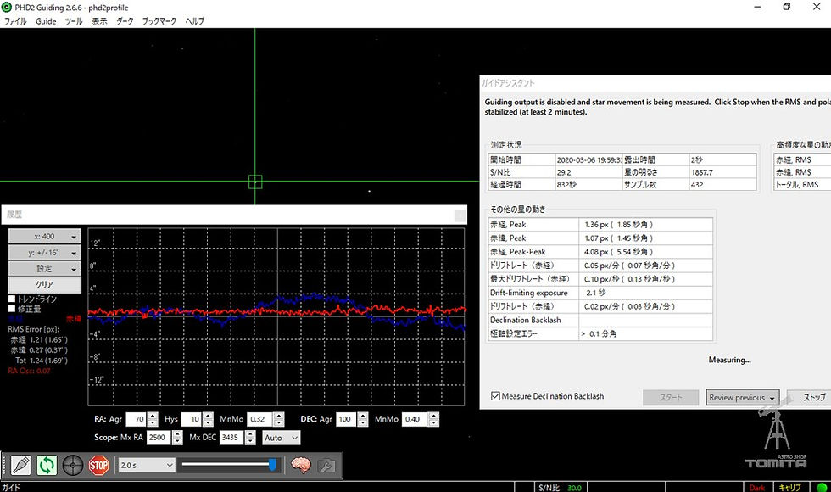This screenshot has width=831, height=492.
Task: Open the ブックマーク menu
Action: point(159,21)
